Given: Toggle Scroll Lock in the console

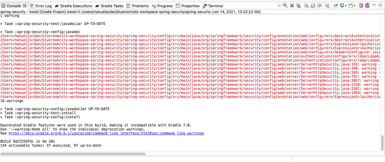Looking at the screenshot, I should [x=313, y=6].
